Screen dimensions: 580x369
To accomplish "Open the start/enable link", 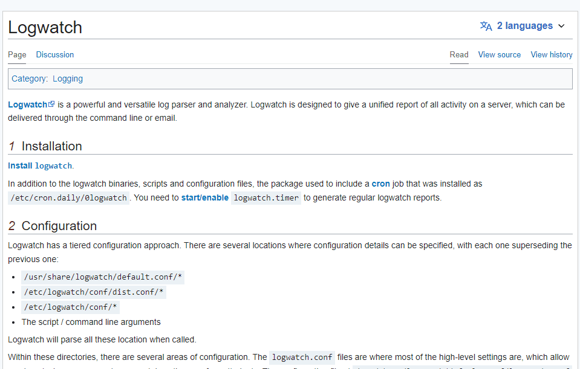I will coord(204,197).
